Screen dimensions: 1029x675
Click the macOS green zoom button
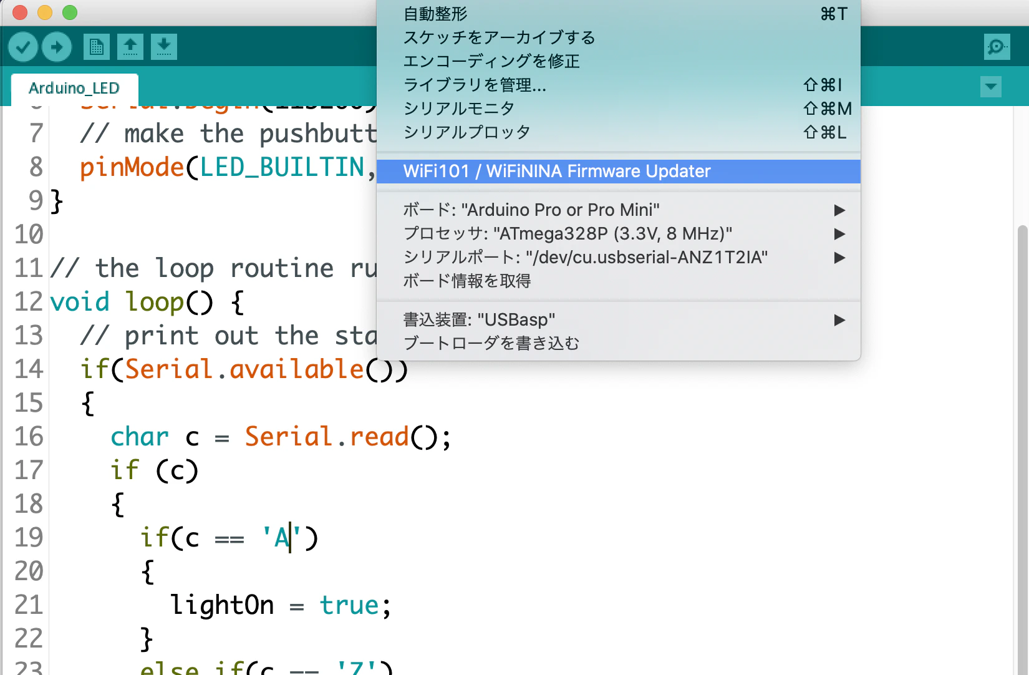70,12
